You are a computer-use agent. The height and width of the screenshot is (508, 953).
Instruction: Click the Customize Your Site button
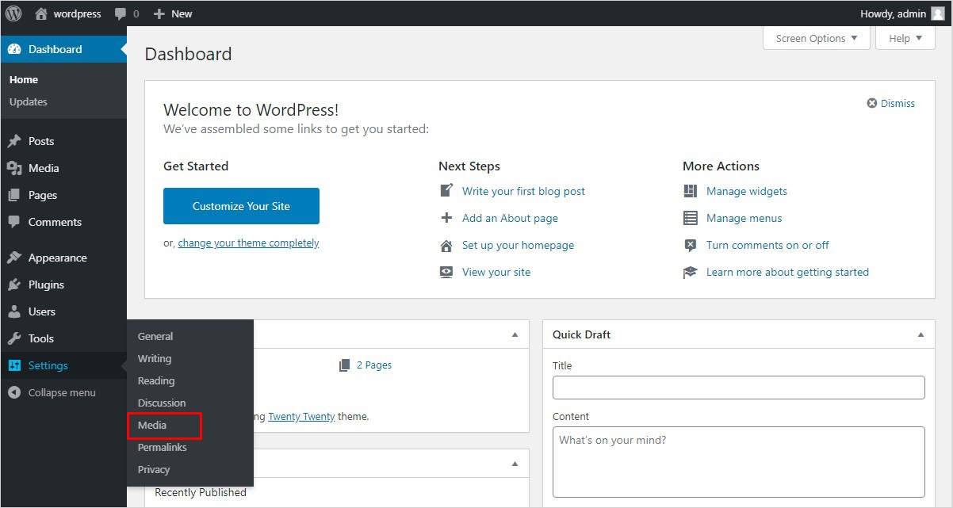[x=241, y=206]
